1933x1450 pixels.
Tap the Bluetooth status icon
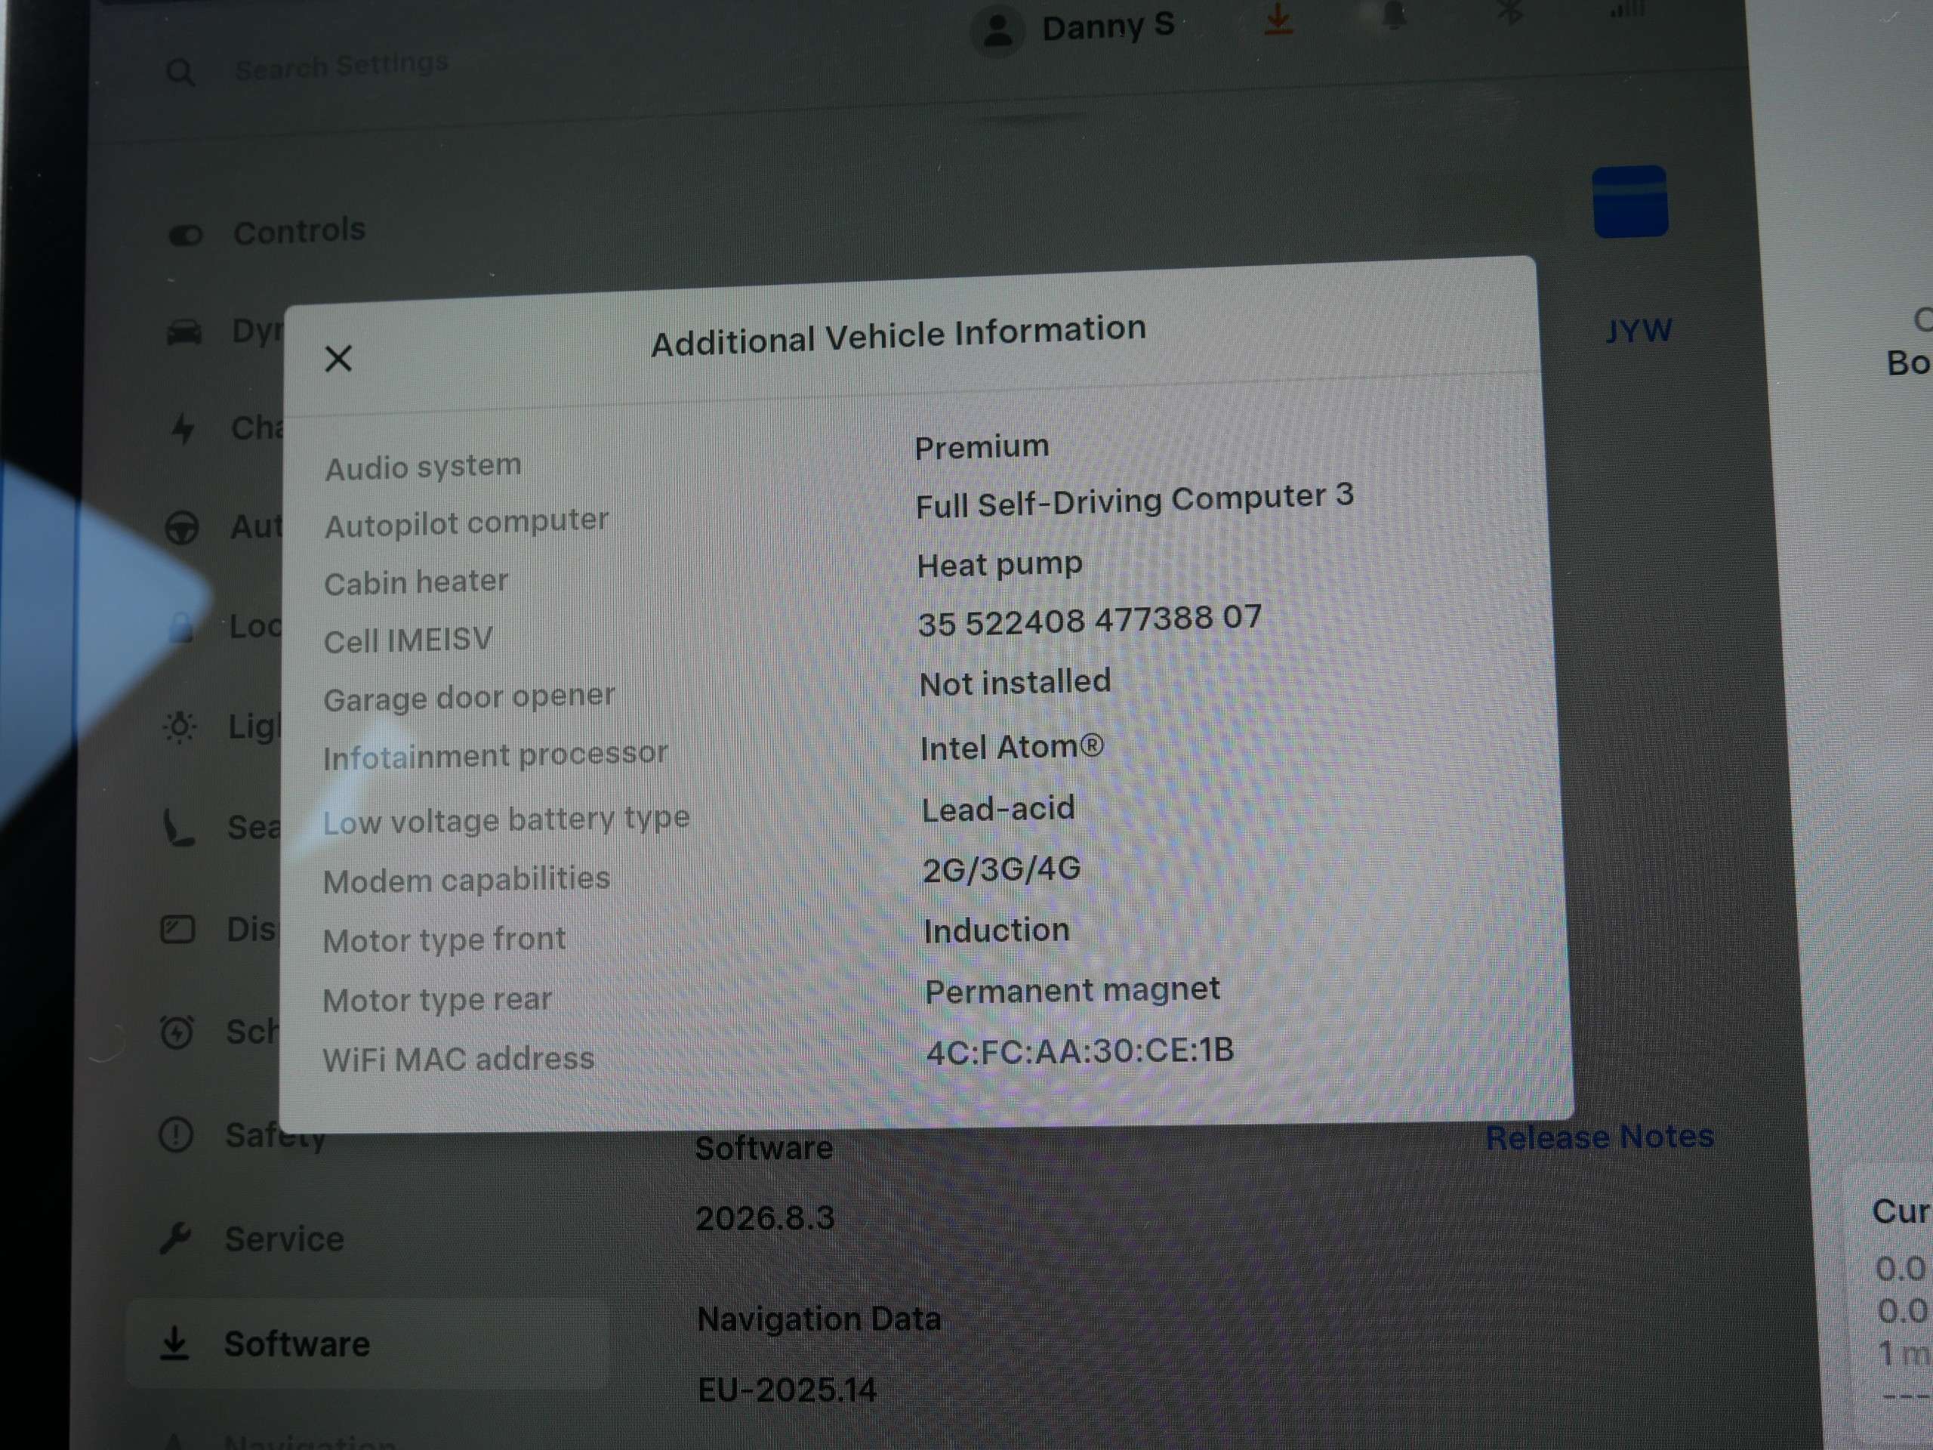(1509, 12)
